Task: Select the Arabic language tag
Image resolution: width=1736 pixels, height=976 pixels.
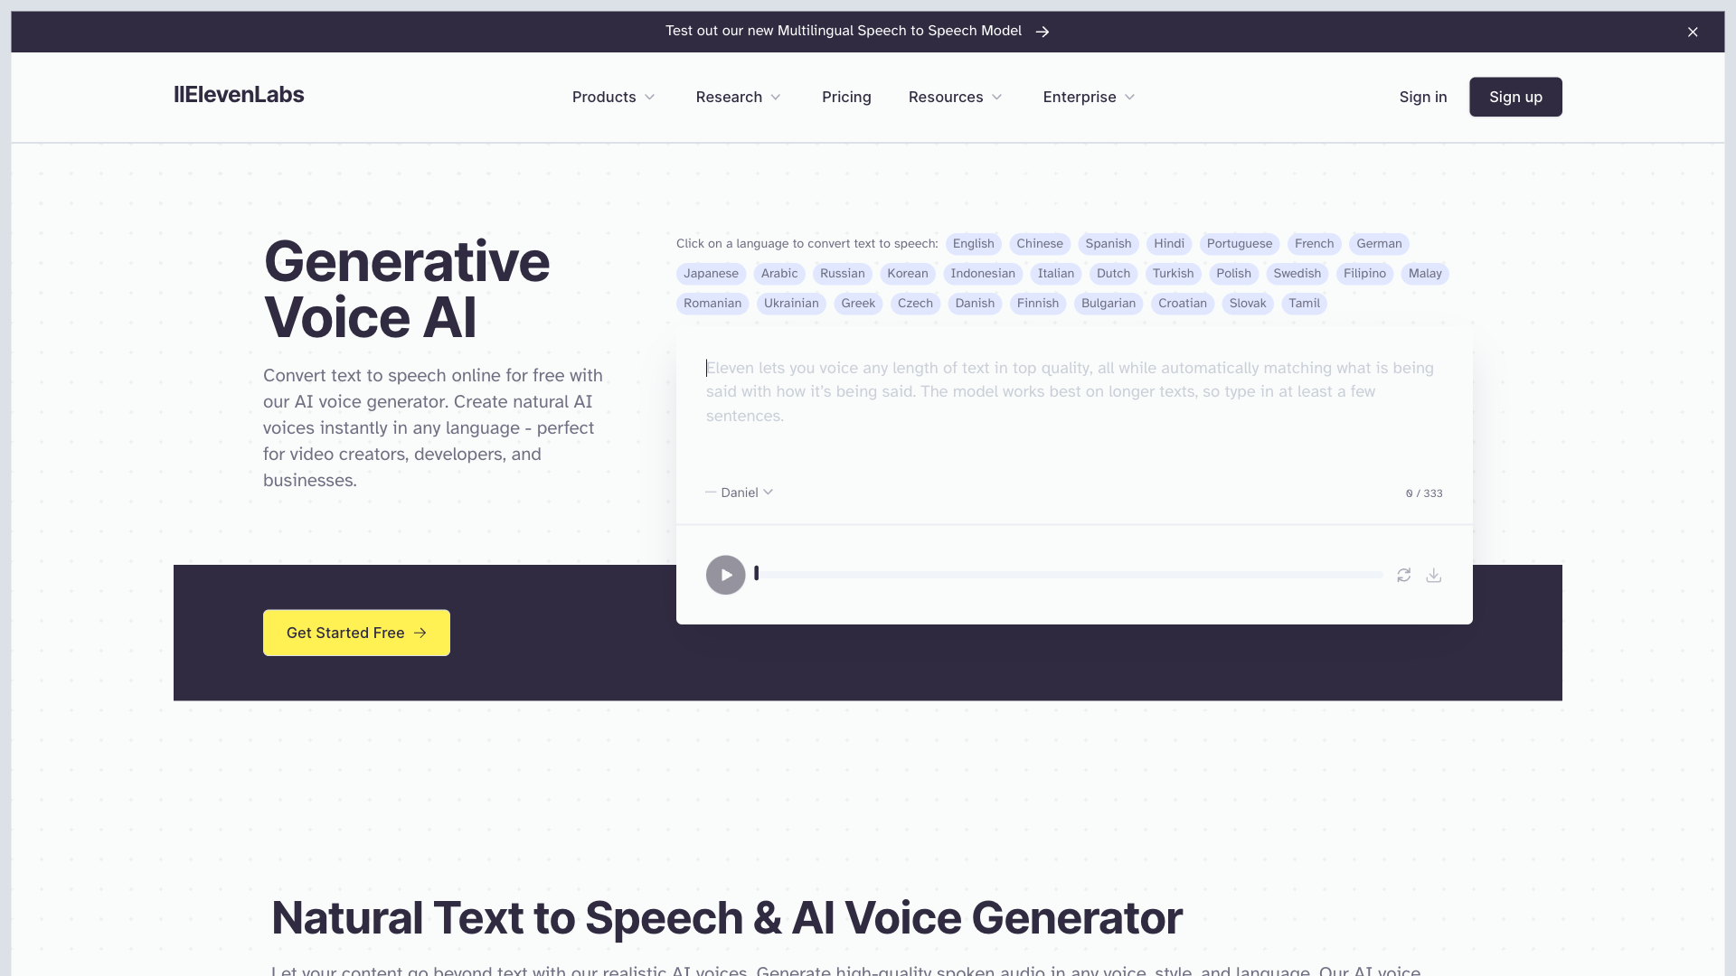Action: point(778,273)
